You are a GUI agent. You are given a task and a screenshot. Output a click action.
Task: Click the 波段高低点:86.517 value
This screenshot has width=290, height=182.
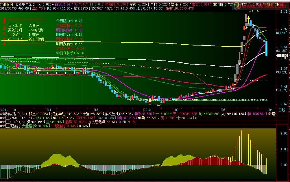click(102, 122)
